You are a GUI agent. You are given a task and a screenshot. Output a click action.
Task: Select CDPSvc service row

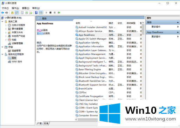108,92
